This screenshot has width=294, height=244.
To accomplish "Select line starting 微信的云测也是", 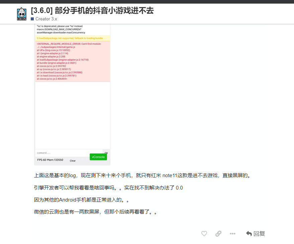I will click(x=96, y=212).
